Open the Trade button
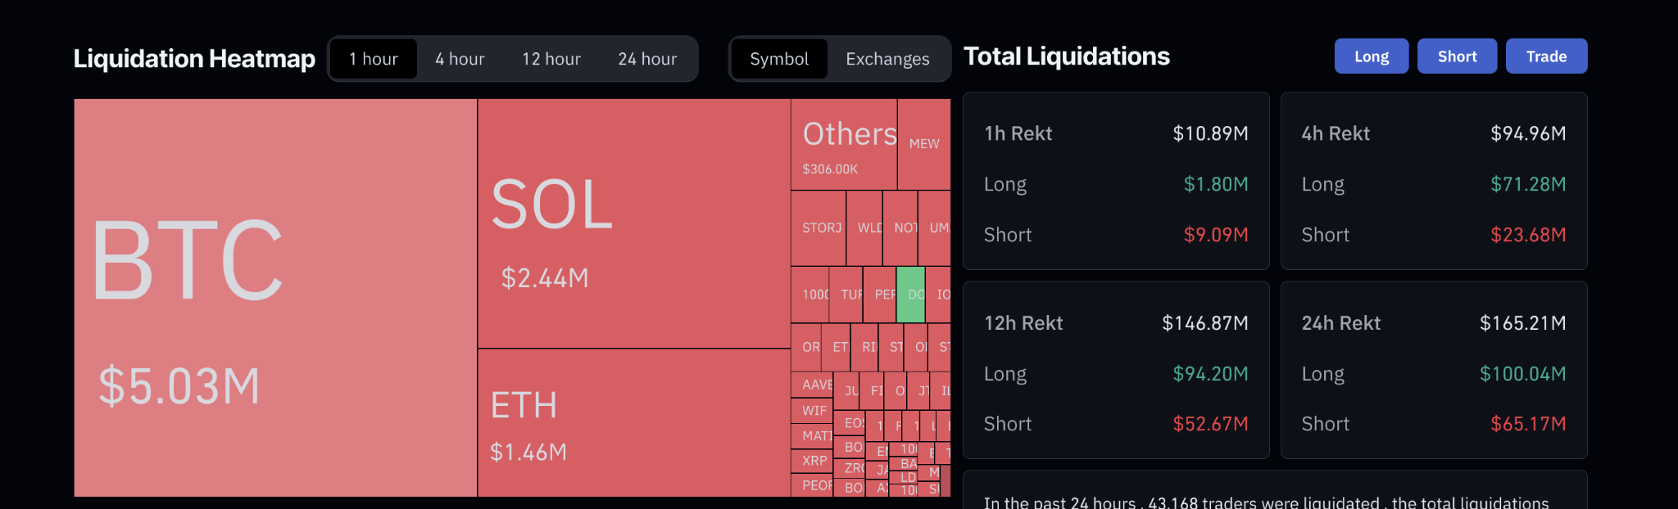The image size is (1678, 509). 1546,56
